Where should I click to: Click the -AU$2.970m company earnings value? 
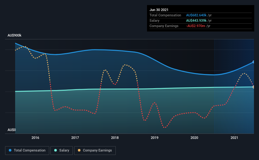click(x=196, y=26)
